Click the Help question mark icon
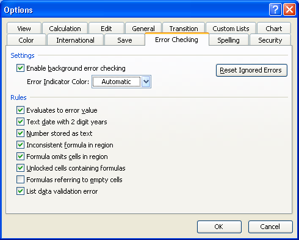Viewport: 299px width, 240px height. coord(275,10)
